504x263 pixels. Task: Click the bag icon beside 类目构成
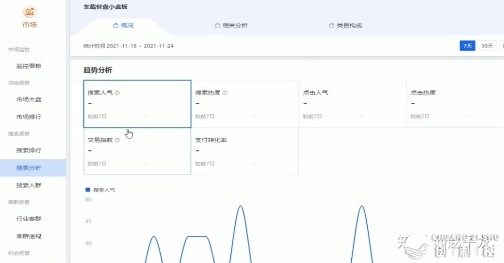pyautogui.click(x=331, y=25)
